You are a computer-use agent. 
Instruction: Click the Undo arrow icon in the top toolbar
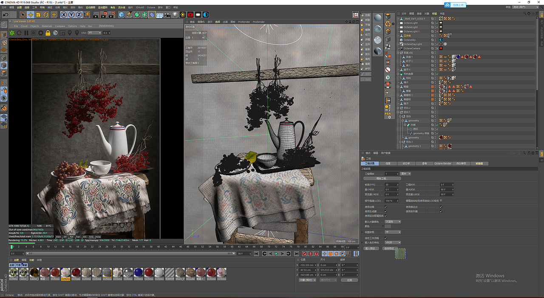click(6, 15)
